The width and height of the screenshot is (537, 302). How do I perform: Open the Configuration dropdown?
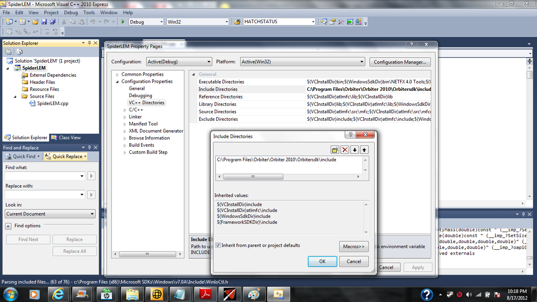pos(178,62)
